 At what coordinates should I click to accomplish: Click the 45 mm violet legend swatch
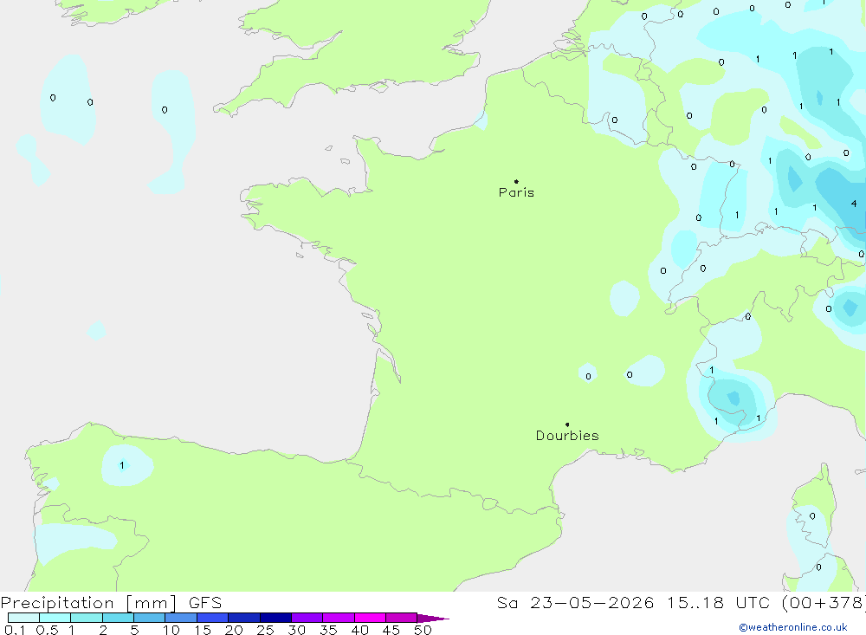point(402,618)
